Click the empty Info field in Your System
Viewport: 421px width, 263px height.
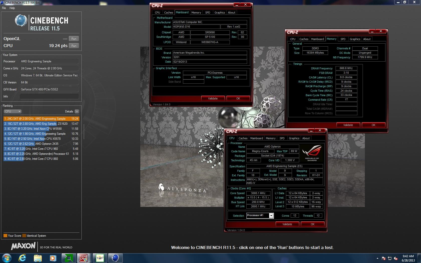tap(49, 96)
